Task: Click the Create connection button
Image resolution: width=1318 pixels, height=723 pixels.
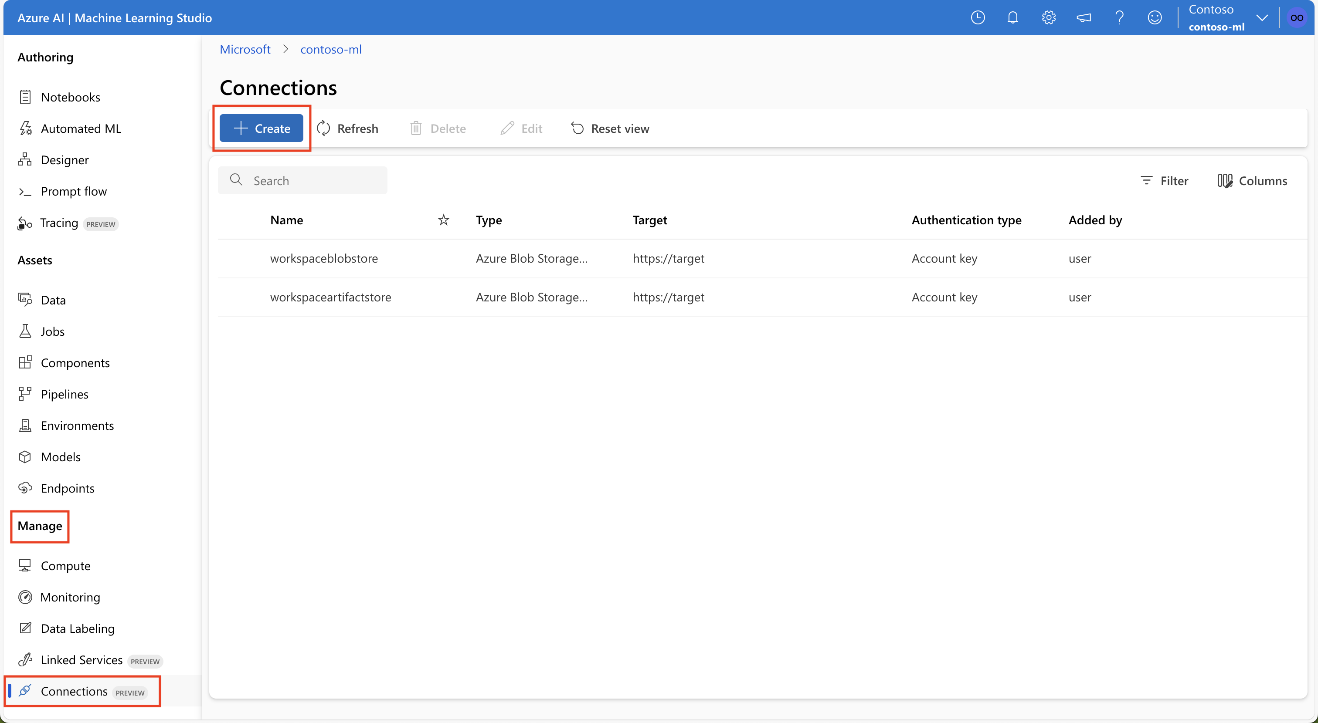Action: (263, 127)
